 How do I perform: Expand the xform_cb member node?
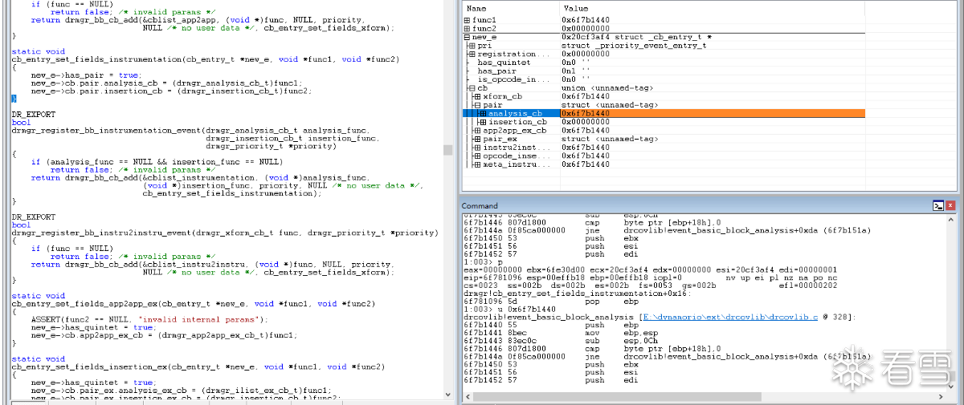pyautogui.click(x=476, y=96)
